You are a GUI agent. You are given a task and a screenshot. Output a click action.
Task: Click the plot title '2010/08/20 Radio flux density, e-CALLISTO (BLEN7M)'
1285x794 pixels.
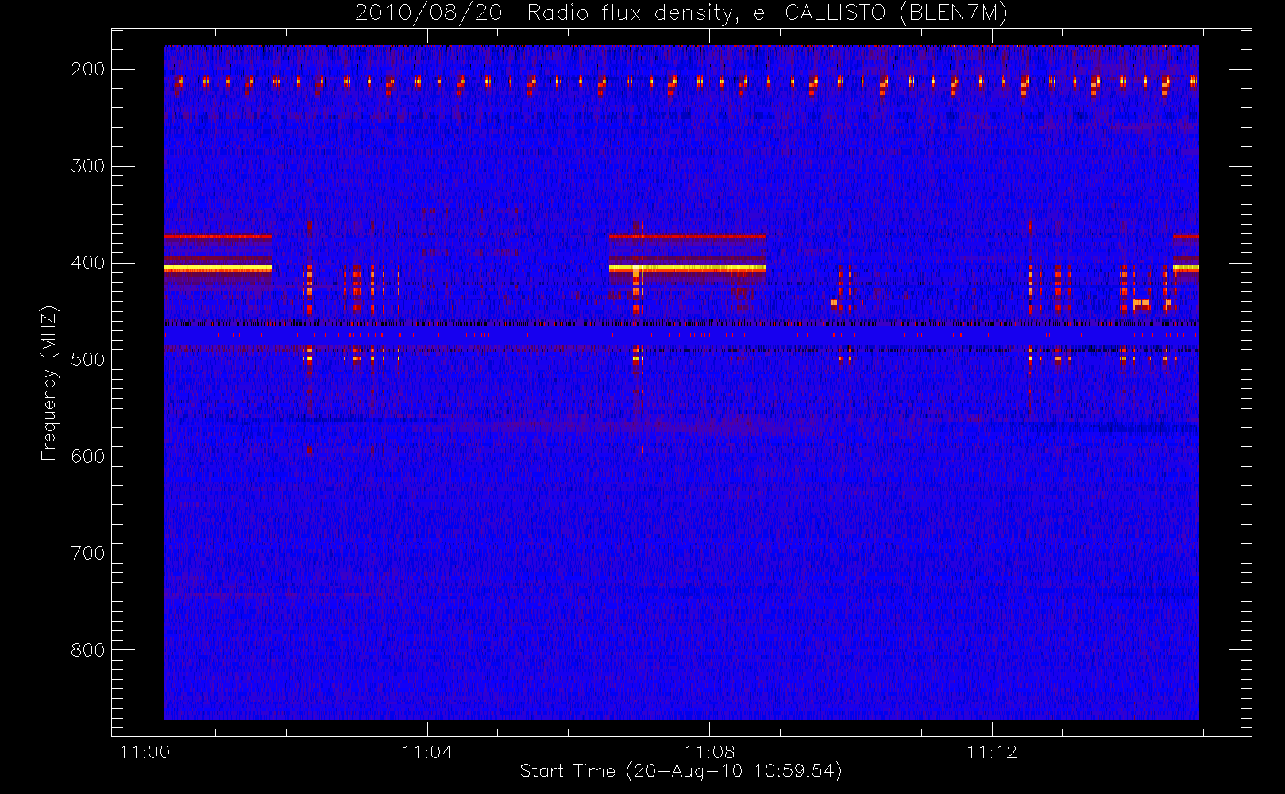[x=681, y=13]
